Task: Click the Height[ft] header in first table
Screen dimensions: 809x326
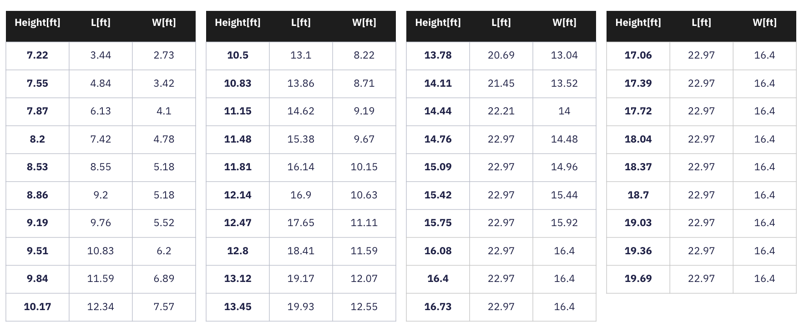Action: (37, 23)
